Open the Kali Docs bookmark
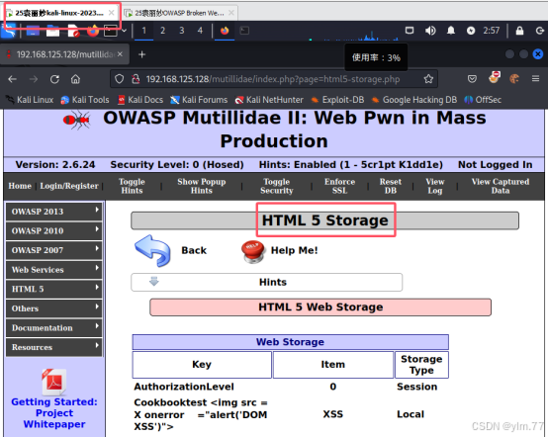 coord(140,100)
